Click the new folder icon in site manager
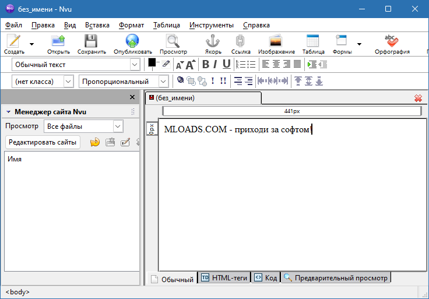 [110, 142]
